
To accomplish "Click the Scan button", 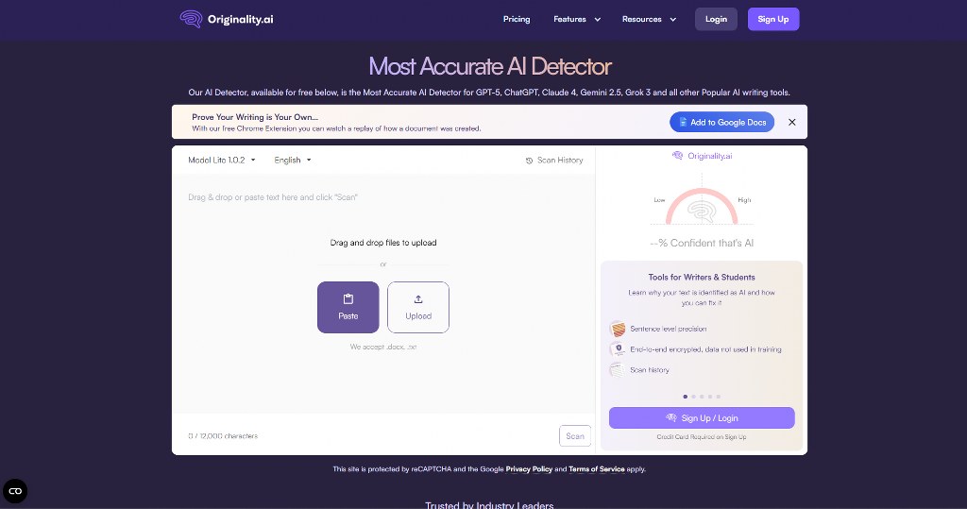I will tap(575, 435).
